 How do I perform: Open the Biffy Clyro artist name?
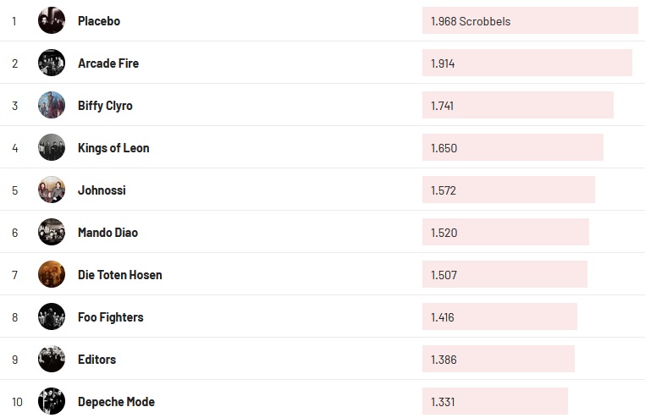[105, 106]
